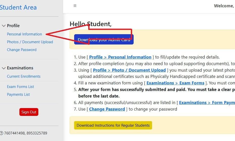Click Download your Admit Card button
The height and width of the screenshot is (141, 235).
click(x=104, y=40)
